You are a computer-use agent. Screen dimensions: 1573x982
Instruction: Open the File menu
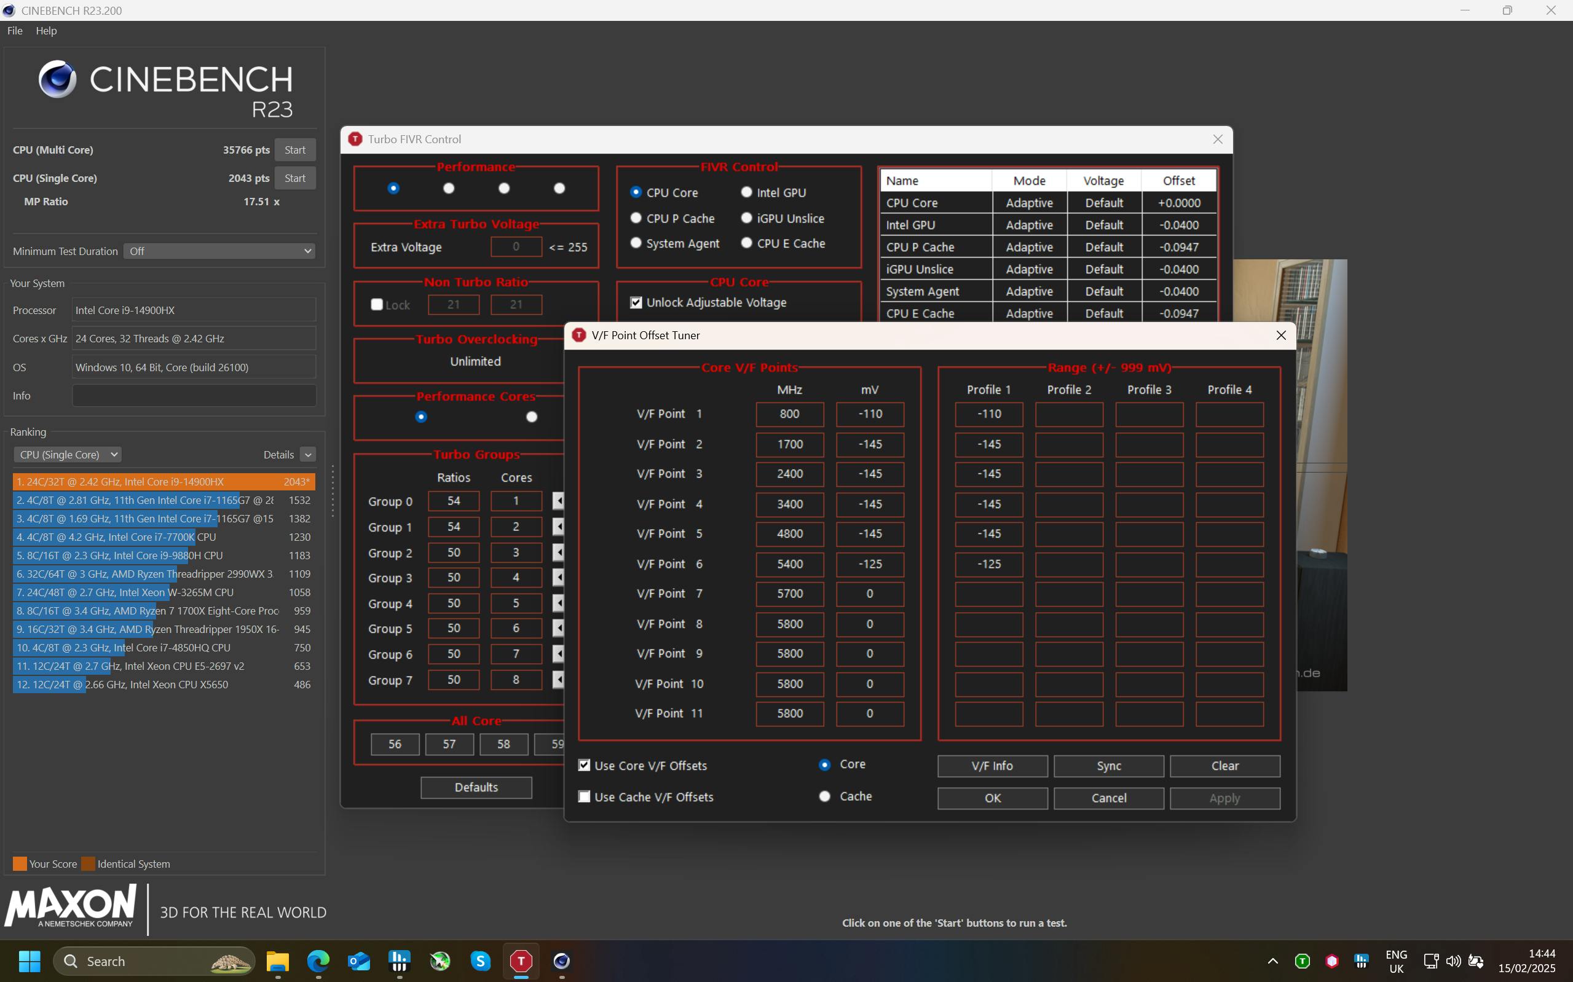pyautogui.click(x=14, y=31)
